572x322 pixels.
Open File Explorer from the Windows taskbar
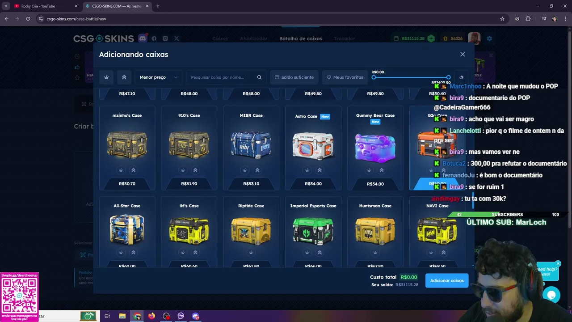122,316
